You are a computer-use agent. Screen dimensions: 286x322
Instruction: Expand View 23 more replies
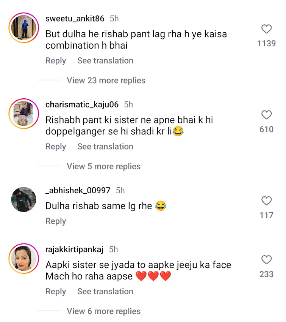[106, 80]
